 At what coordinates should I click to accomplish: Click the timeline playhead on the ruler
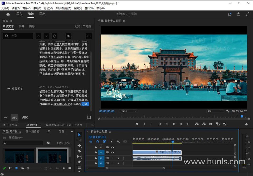[x=173, y=142]
